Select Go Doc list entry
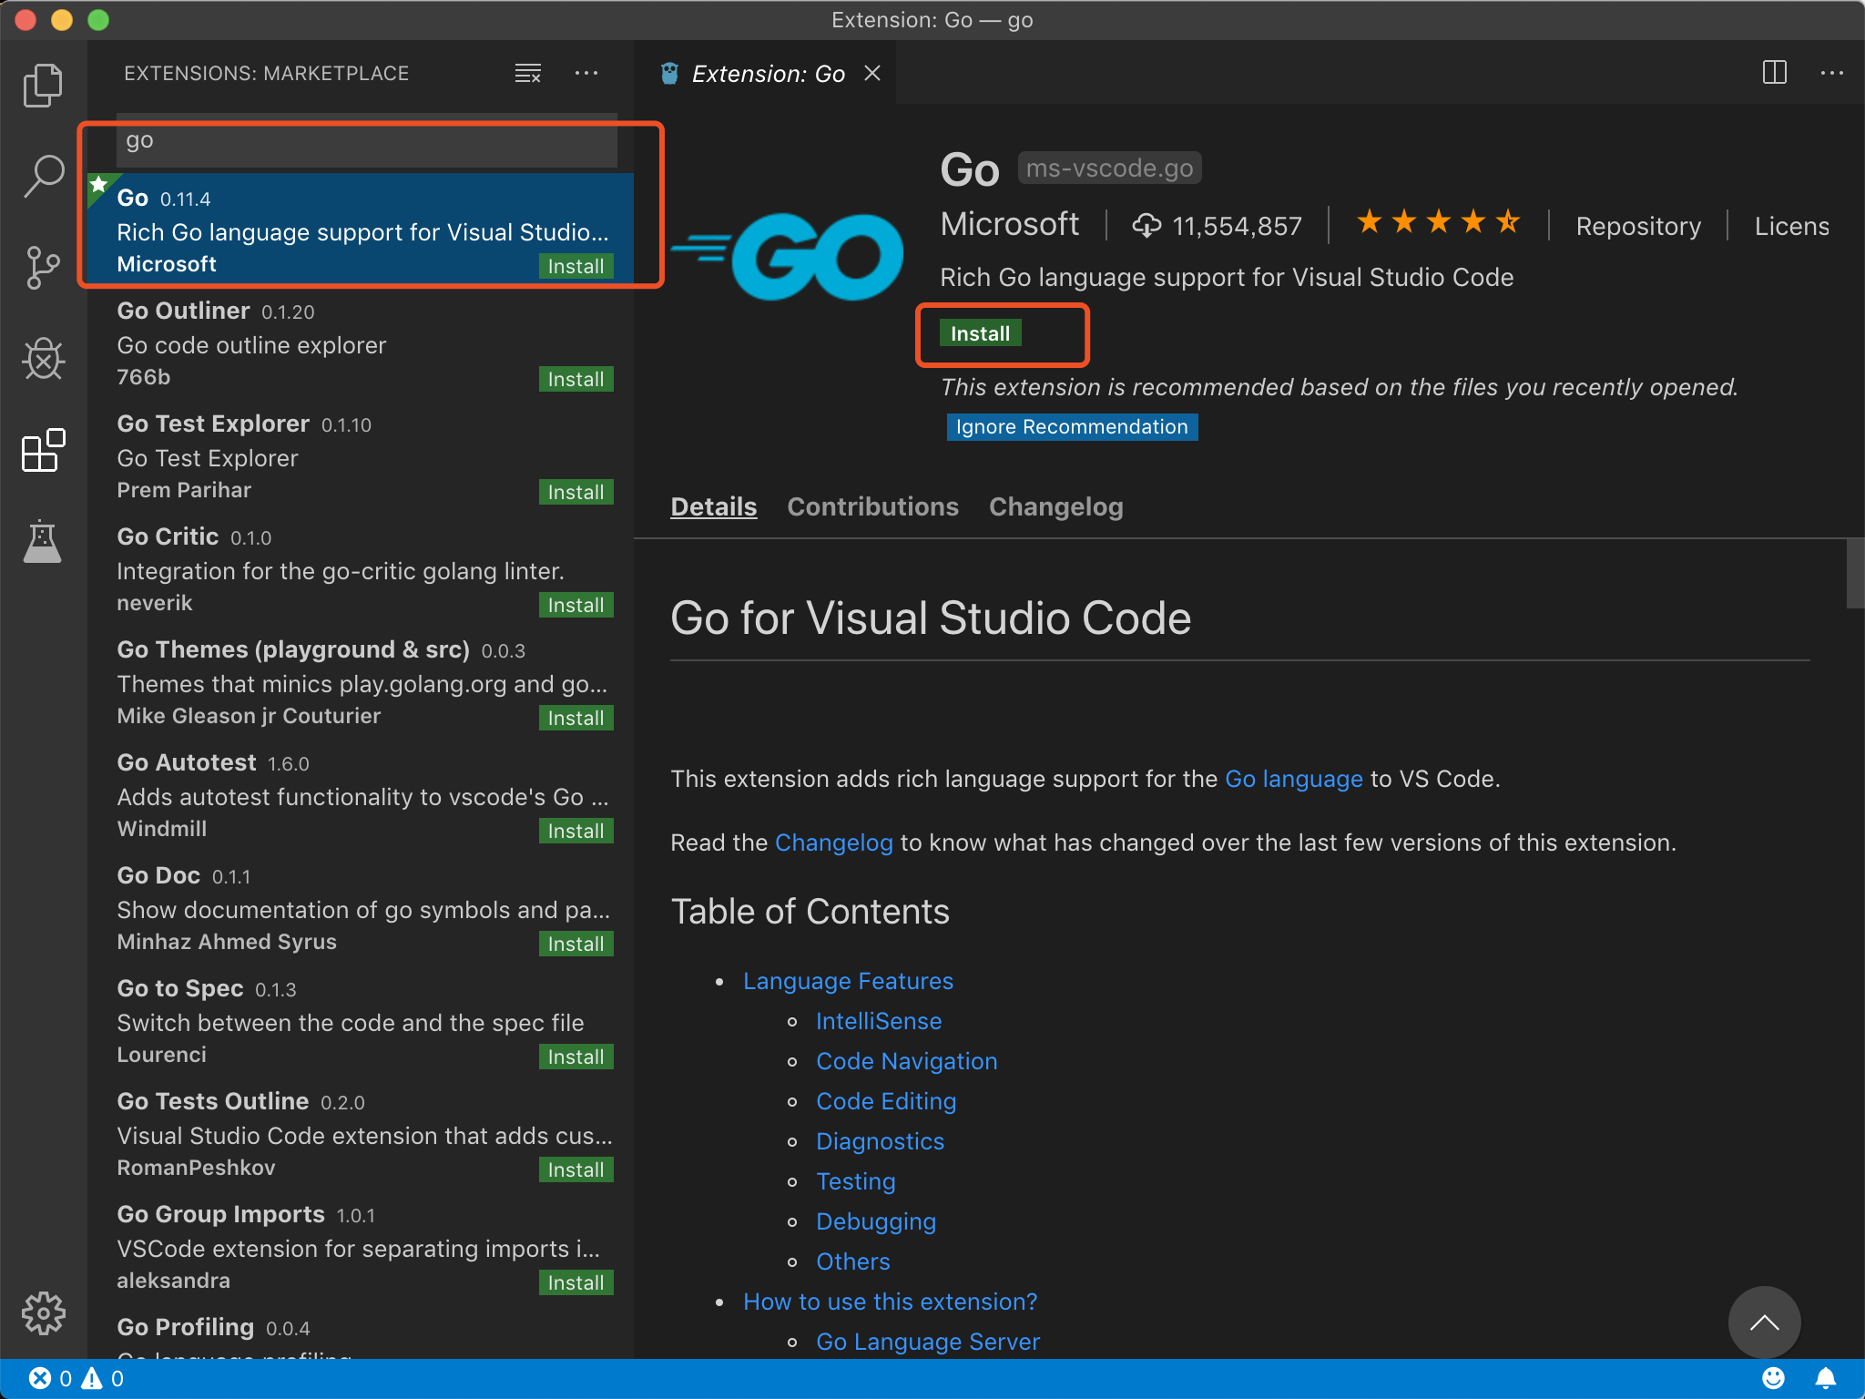The width and height of the screenshot is (1865, 1399). 361,907
